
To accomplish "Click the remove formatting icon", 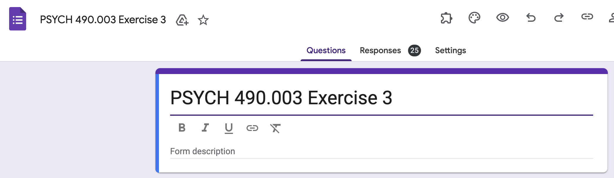I will (275, 128).
